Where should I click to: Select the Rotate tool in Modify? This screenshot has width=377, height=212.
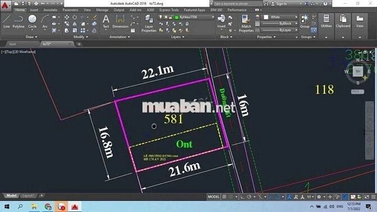[75, 17]
